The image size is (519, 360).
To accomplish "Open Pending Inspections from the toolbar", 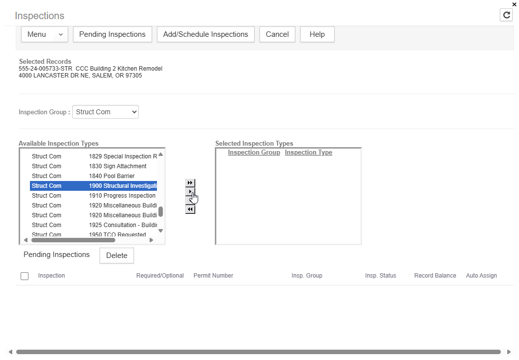I will 112,34.
